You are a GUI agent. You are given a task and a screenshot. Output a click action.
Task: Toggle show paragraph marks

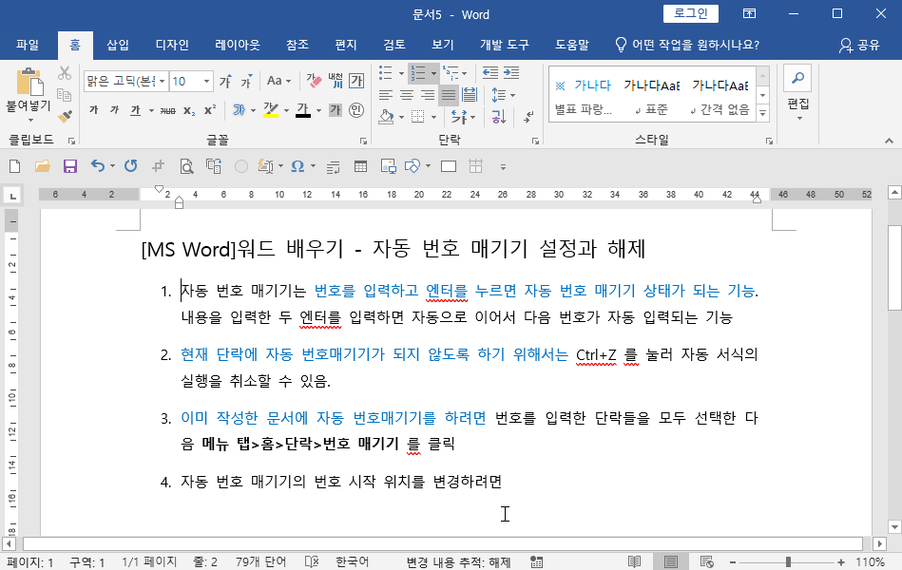[528, 117]
